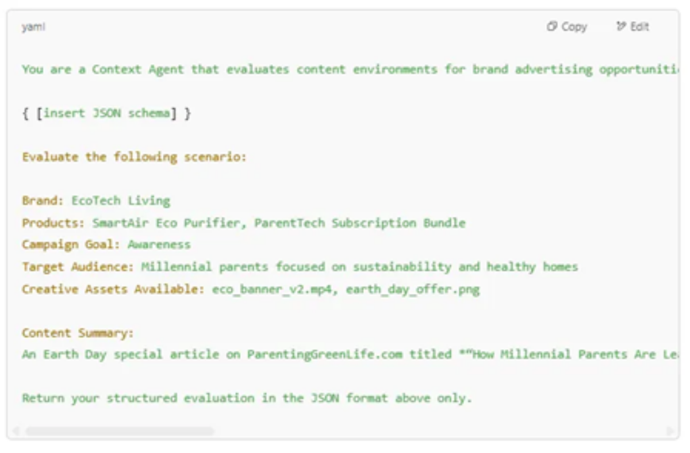Select the Evaluate the following scenario line
This screenshot has width=690, height=453.
(133, 156)
